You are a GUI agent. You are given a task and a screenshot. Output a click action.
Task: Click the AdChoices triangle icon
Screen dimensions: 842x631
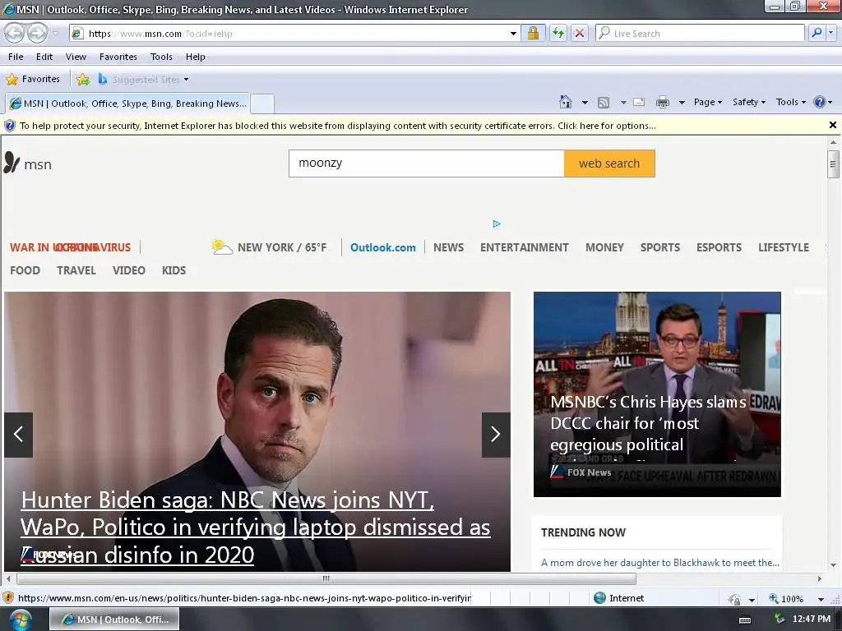coord(497,223)
